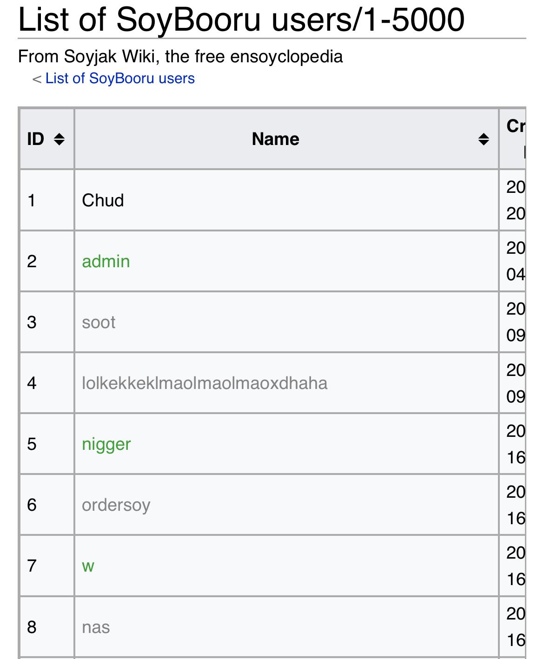Viewport: 544px width, 659px height.
Task: Click the ID column sort arrows
Action: pyautogui.click(x=59, y=139)
